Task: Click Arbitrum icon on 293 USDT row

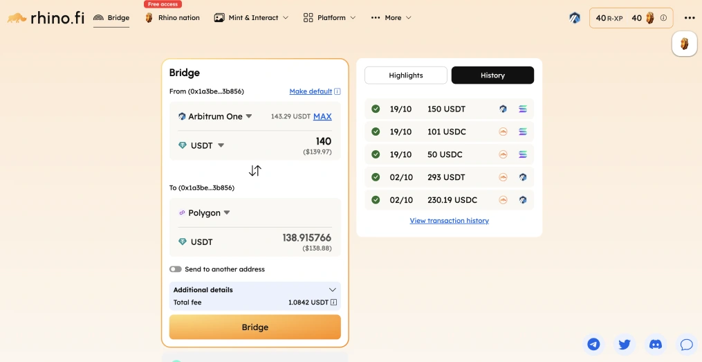Action: pyautogui.click(x=523, y=177)
